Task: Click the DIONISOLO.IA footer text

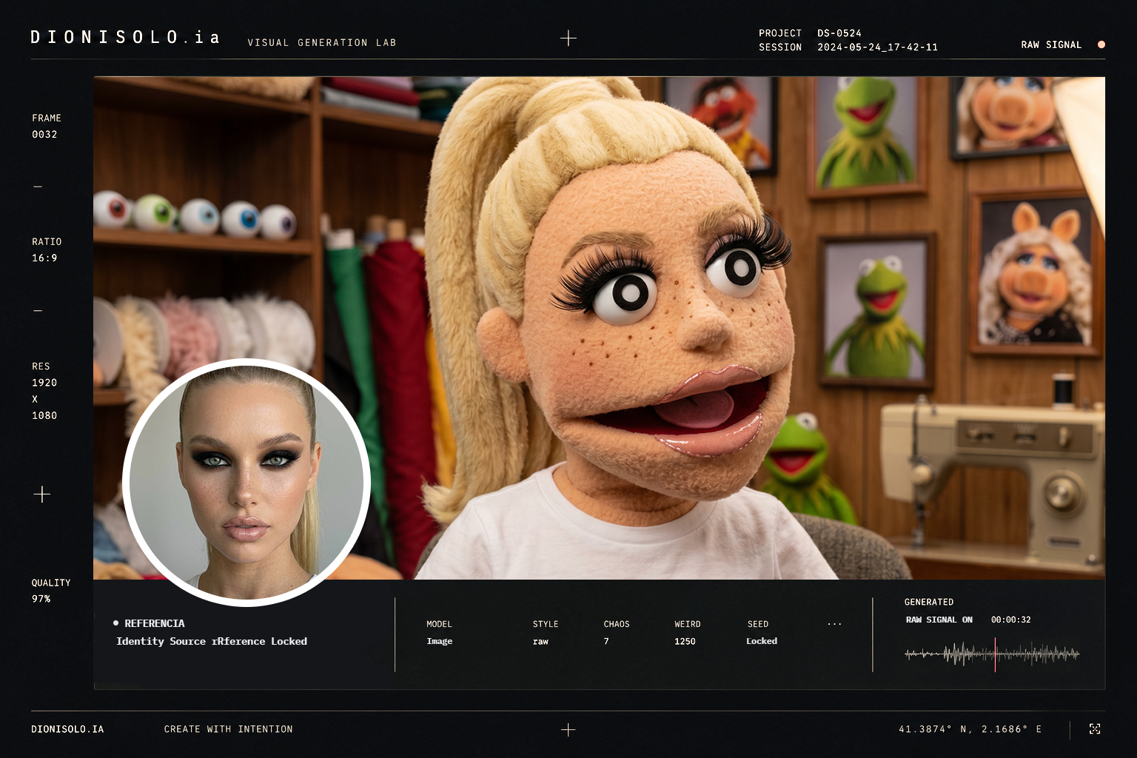Action: pyautogui.click(x=67, y=729)
